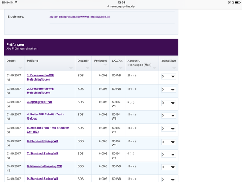Click Alle Prüfungen einsehen header link
The width and height of the screenshot is (242, 182).
[x=22, y=48]
